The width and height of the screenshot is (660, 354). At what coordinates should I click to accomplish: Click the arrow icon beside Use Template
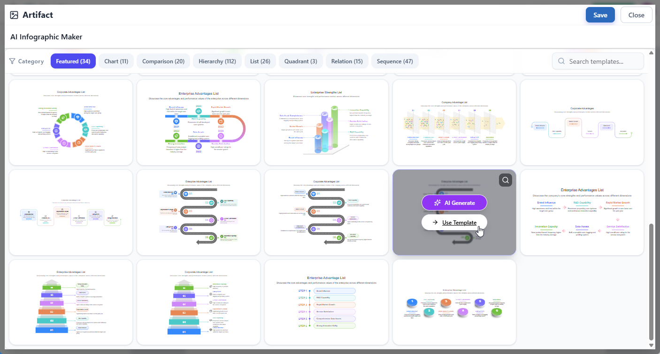pyautogui.click(x=435, y=222)
